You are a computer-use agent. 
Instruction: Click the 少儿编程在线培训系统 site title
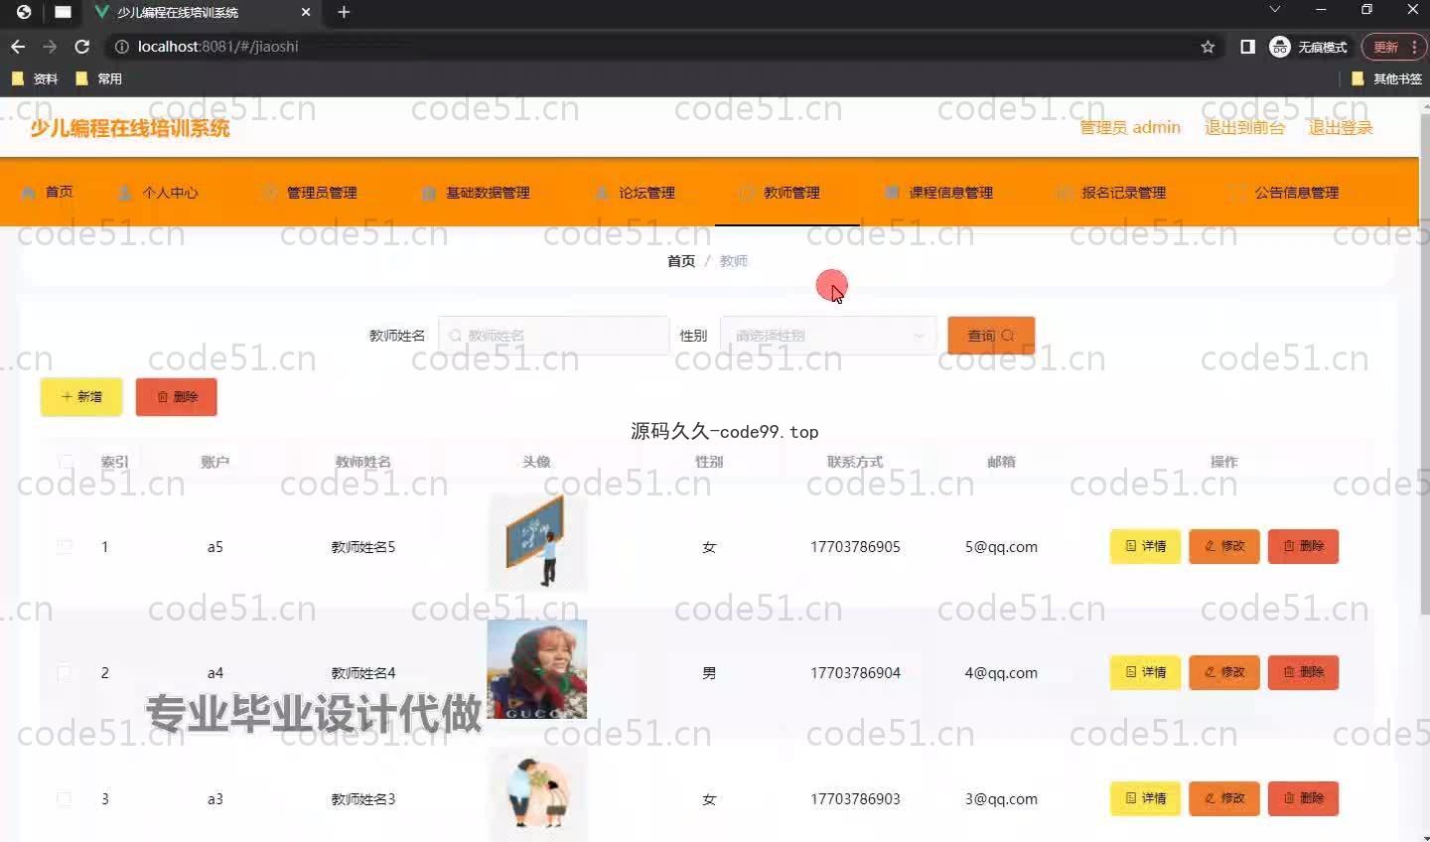coord(130,128)
